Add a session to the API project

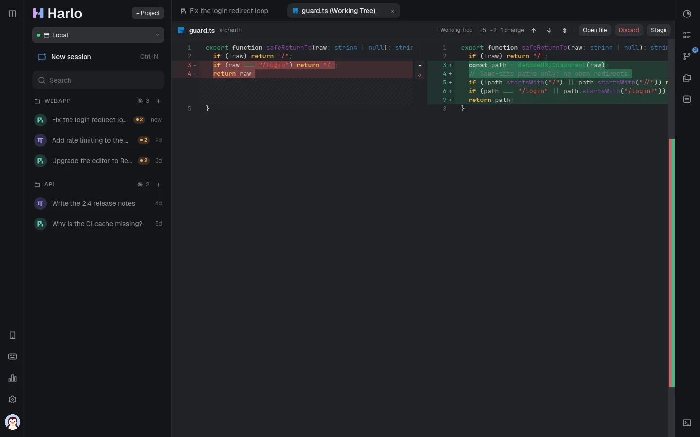click(158, 185)
